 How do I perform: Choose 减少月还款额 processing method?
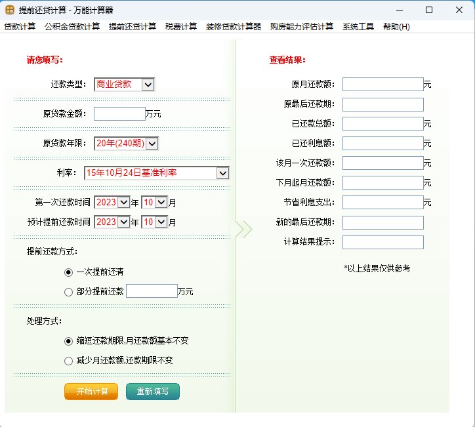pyautogui.click(x=68, y=361)
